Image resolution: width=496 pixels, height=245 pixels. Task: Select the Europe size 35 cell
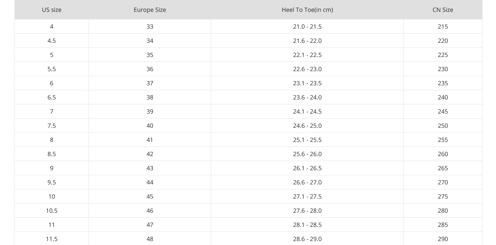(150, 55)
